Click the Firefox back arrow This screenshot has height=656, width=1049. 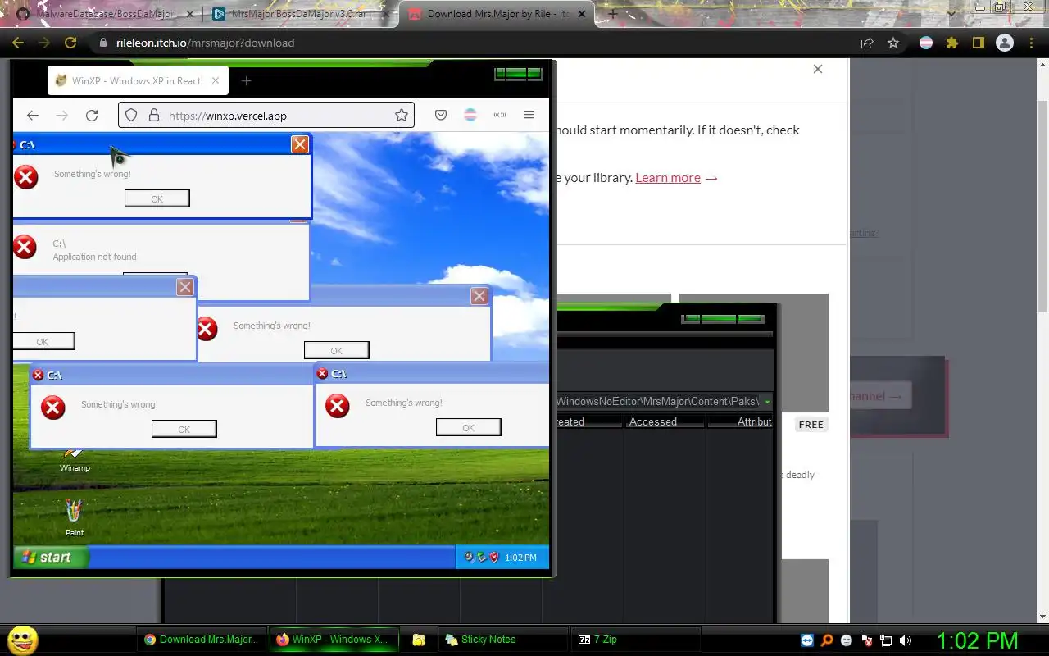tap(33, 116)
